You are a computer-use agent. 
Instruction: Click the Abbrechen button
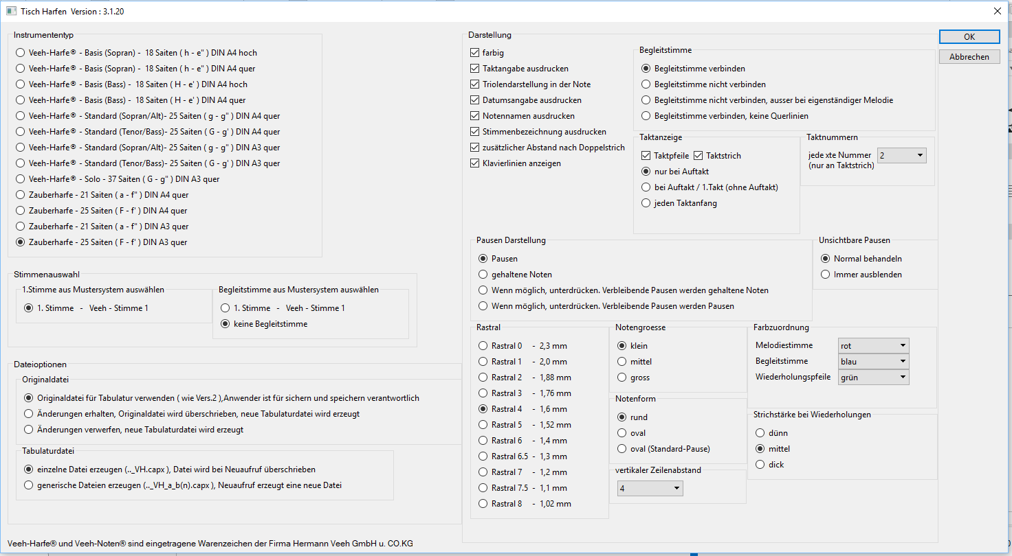click(x=969, y=57)
